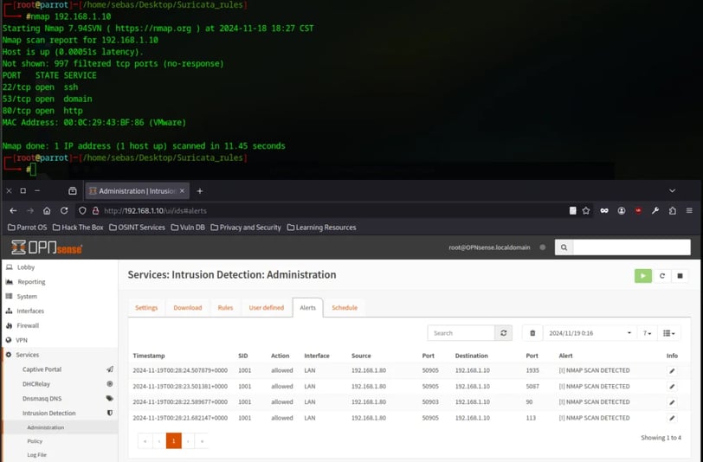Open the Parrot OS bookmarks folder
This screenshot has width=703, height=462.
[28, 228]
